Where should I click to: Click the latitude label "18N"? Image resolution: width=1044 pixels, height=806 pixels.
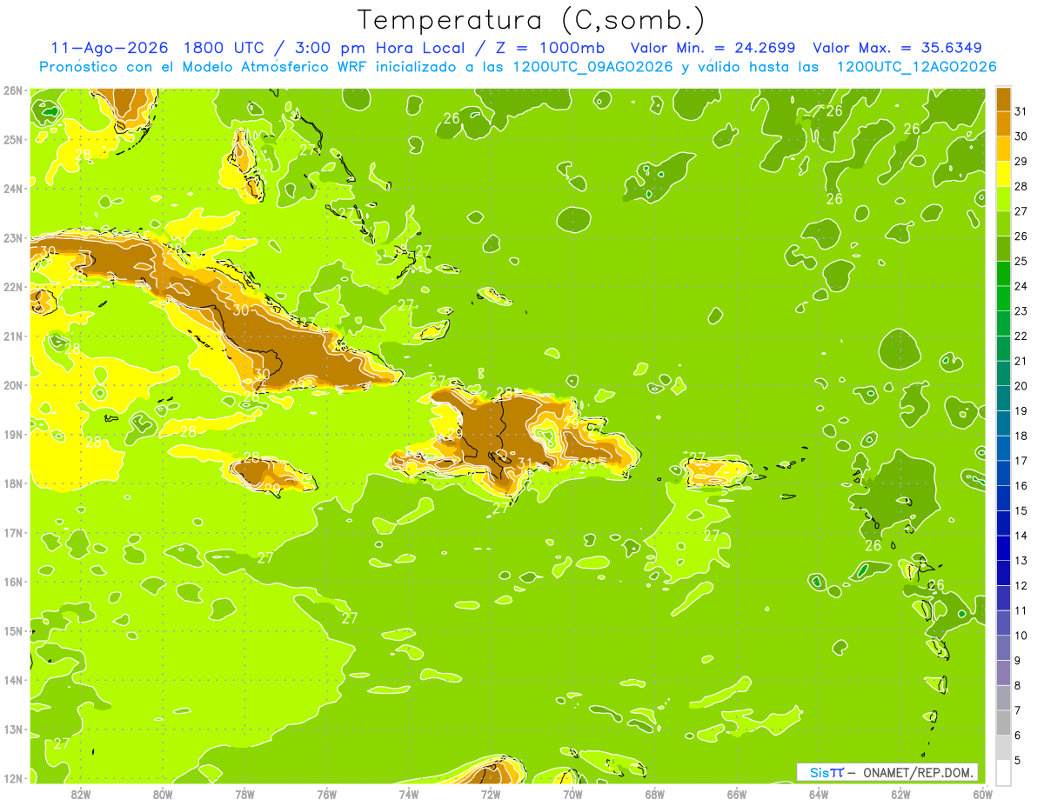13,483
